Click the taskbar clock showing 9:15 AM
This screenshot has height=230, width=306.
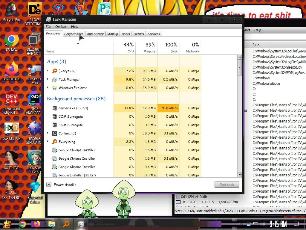point(278,224)
